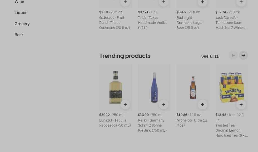Show next trending products with right arrow

click(243, 55)
